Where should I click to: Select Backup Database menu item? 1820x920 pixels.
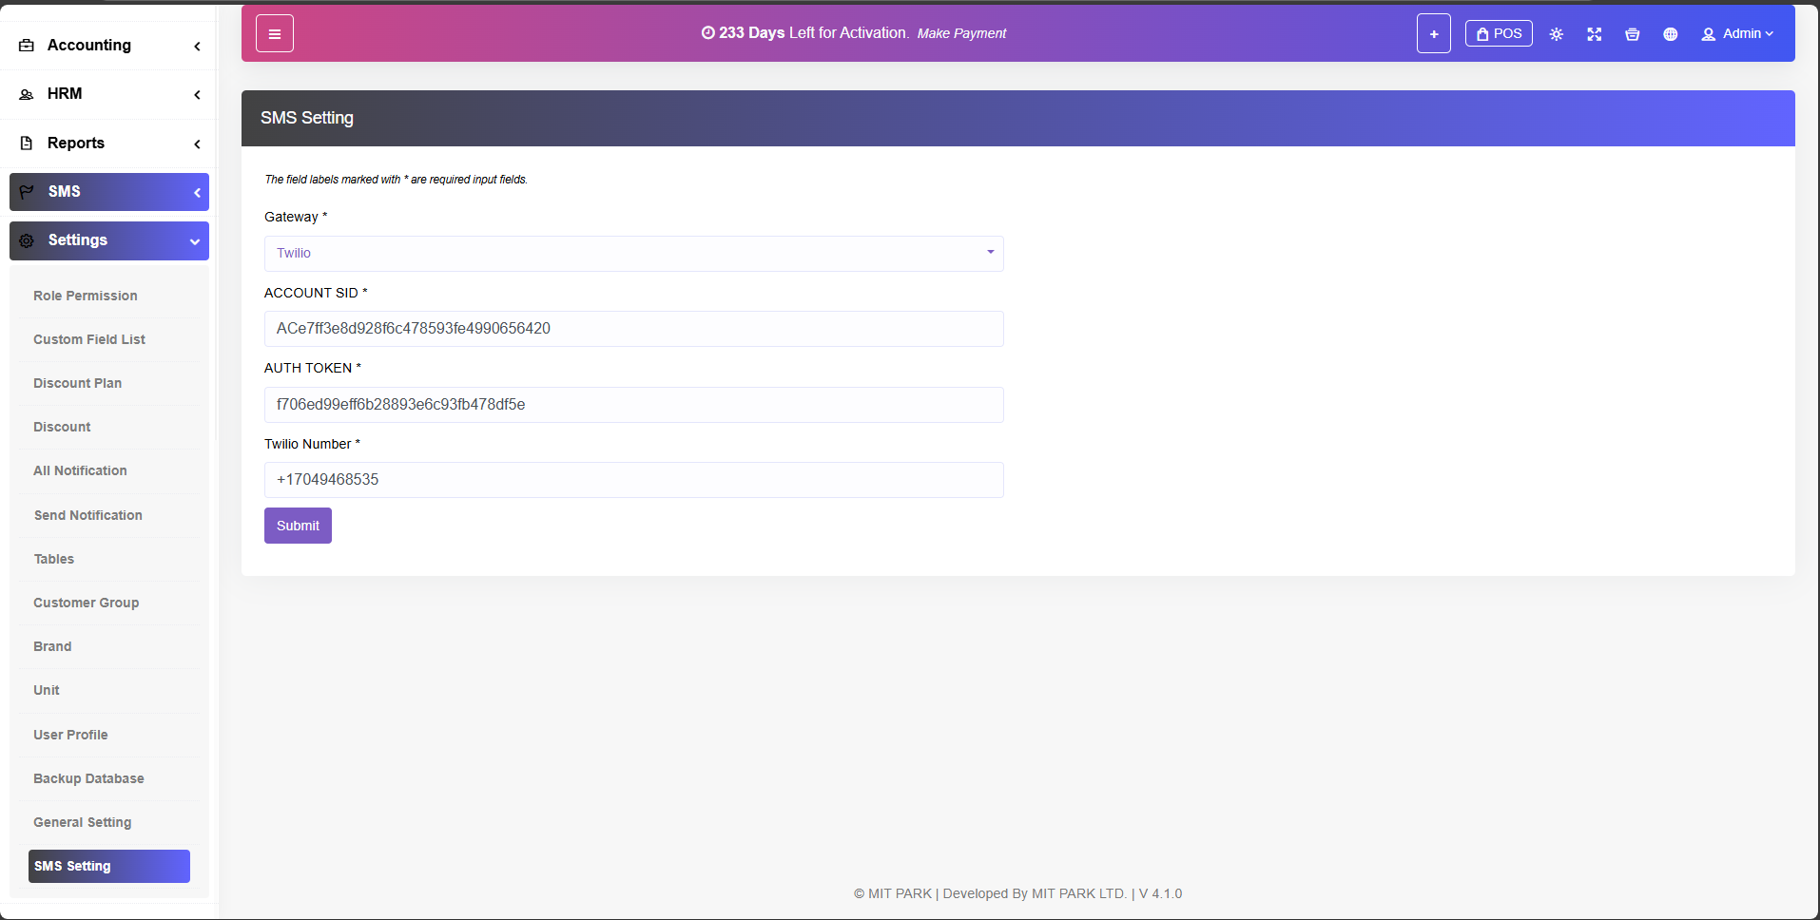88,778
